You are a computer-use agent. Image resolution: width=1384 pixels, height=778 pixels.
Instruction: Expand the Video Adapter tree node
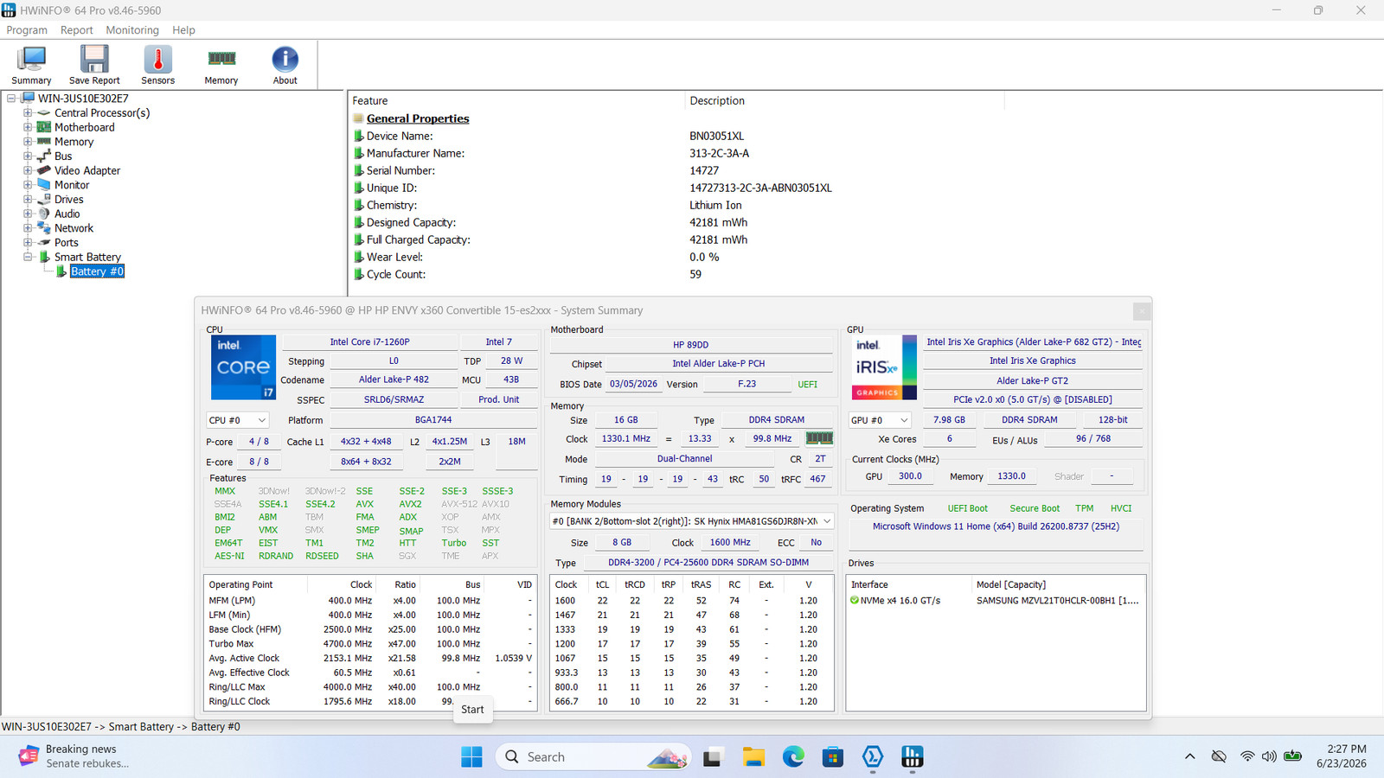28,170
